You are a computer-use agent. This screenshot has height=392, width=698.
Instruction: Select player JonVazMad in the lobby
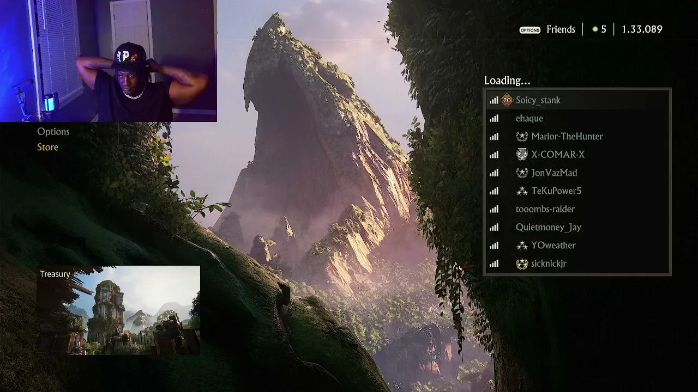coord(577,173)
